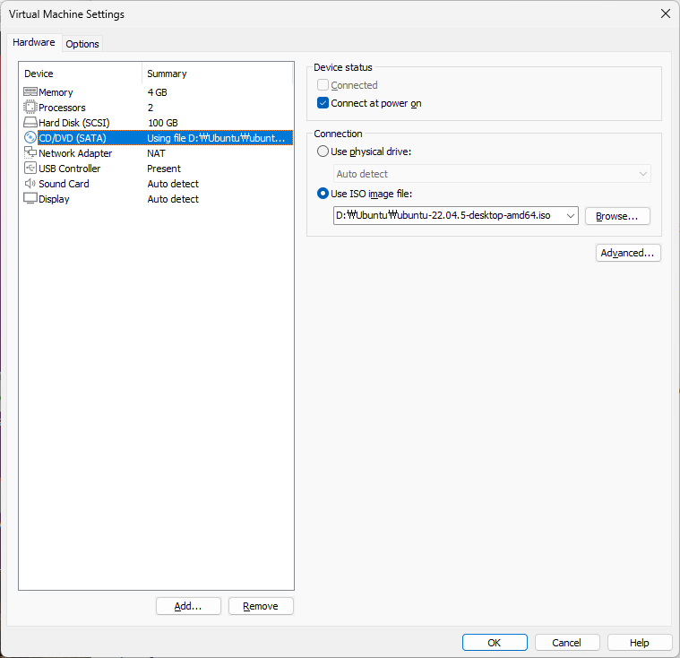Open the Advanced... settings button
This screenshot has width=680, height=658.
pyautogui.click(x=627, y=253)
